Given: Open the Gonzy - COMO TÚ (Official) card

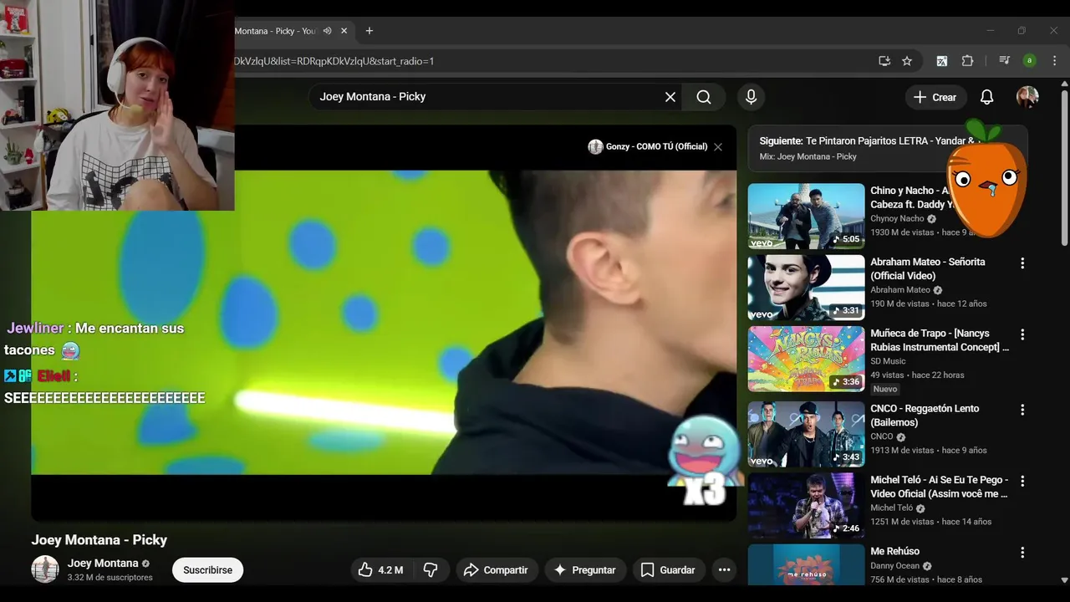Looking at the screenshot, I should [648, 147].
